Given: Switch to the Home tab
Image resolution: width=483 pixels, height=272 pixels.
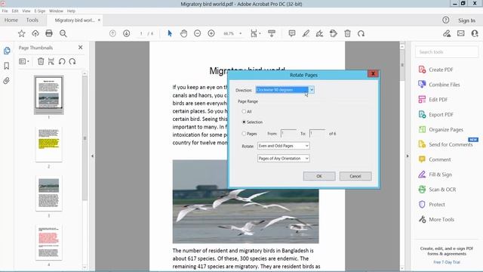Looking at the screenshot, I should tap(11, 20).
